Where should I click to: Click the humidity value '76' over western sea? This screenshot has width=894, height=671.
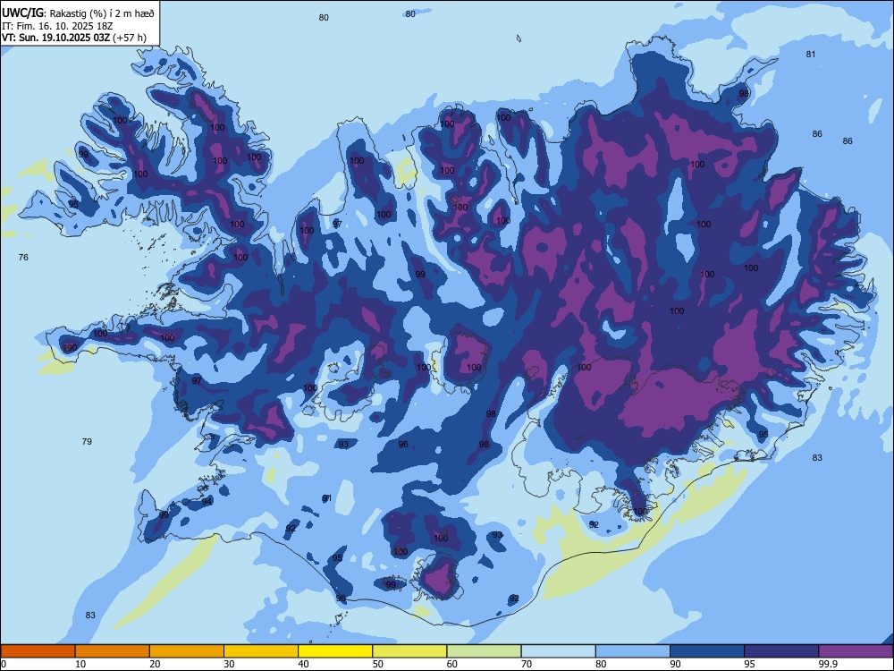click(23, 258)
